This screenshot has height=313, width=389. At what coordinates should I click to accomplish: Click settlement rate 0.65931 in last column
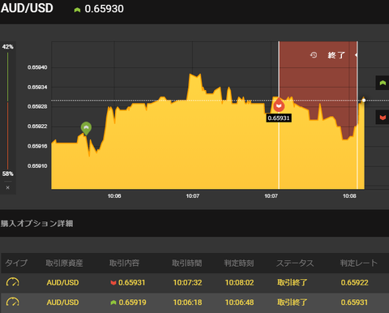click(354, 302)
